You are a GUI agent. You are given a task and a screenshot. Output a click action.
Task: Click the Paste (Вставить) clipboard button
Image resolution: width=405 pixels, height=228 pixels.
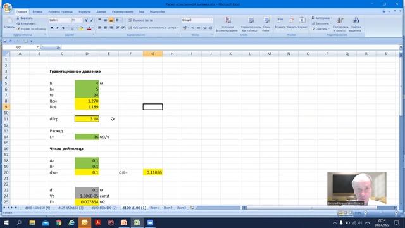pos(9,24)
